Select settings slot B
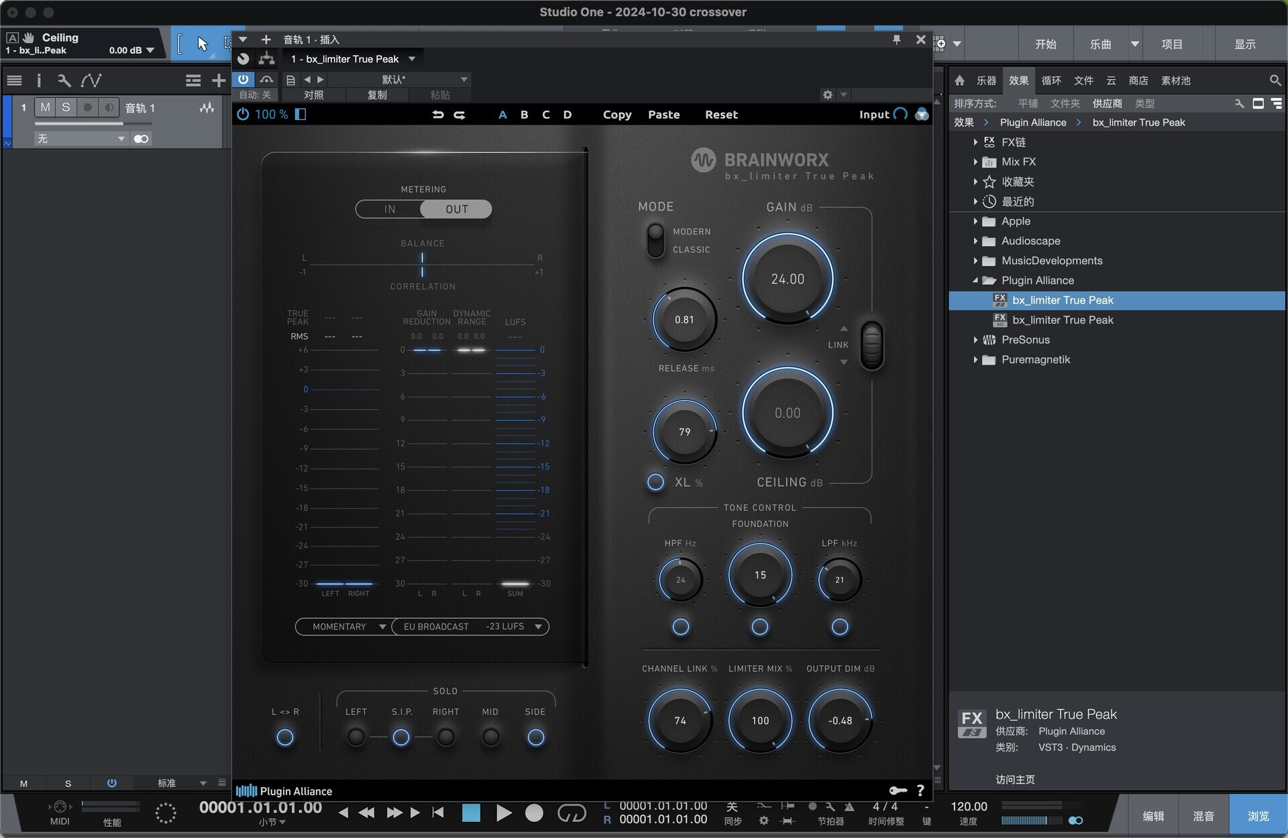 point(524,115)
